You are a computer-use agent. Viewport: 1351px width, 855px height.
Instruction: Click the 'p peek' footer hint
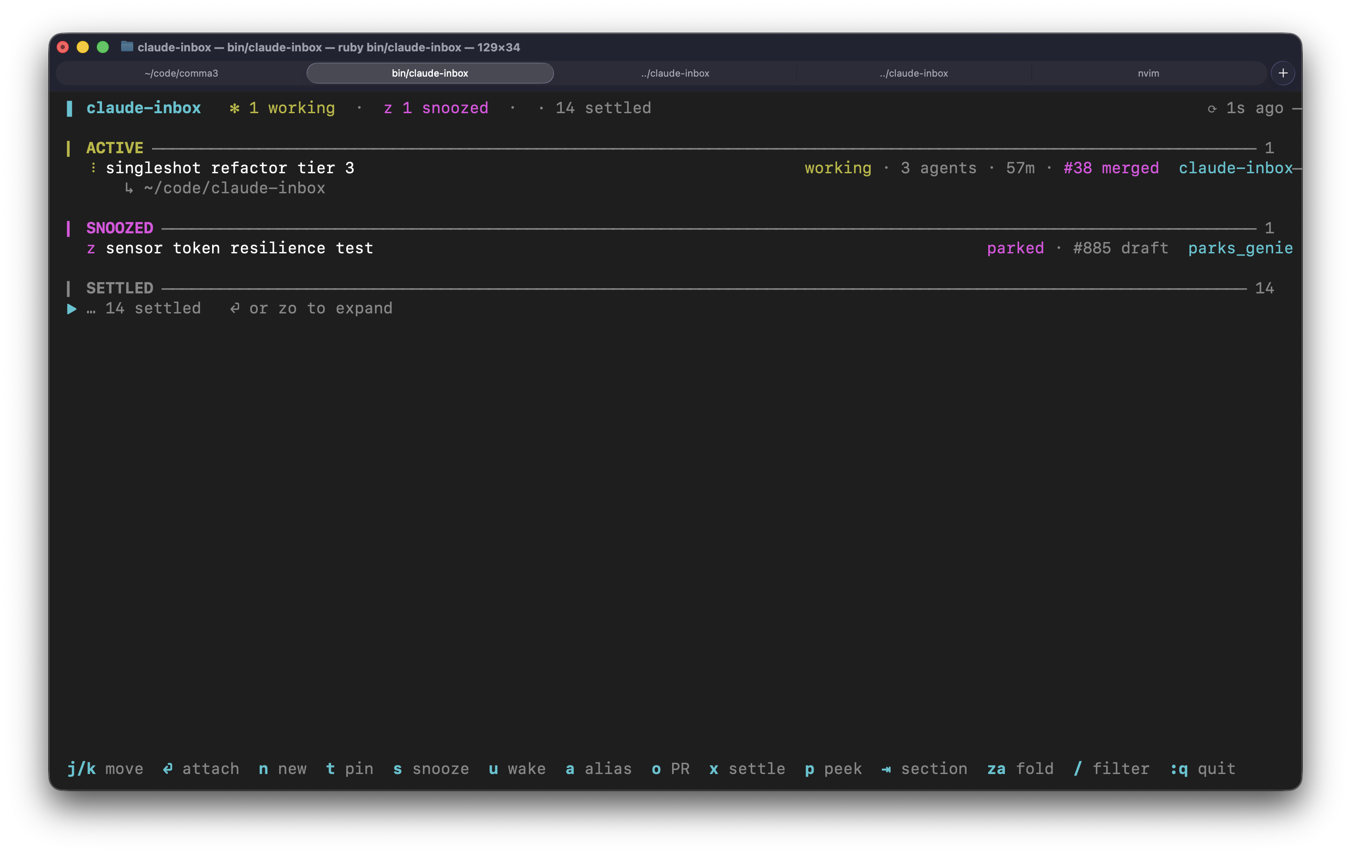point(833,769)
